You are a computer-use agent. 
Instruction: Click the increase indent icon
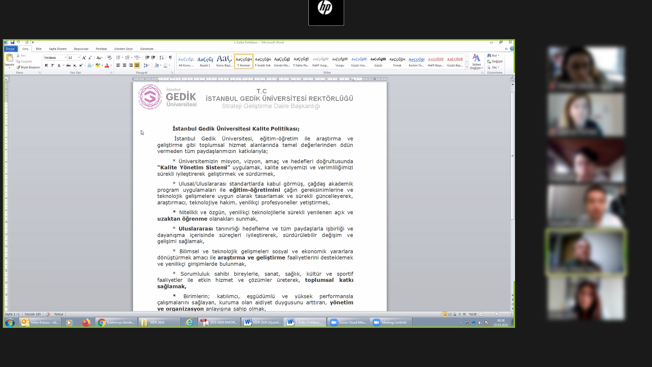[153, 58]
